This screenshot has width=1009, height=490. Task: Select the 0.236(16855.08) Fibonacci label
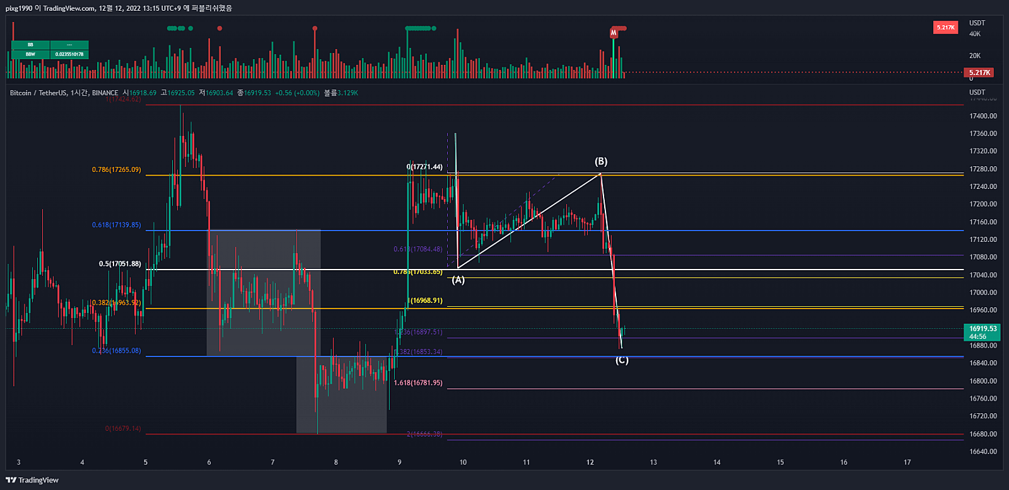(x=117, y=351)
